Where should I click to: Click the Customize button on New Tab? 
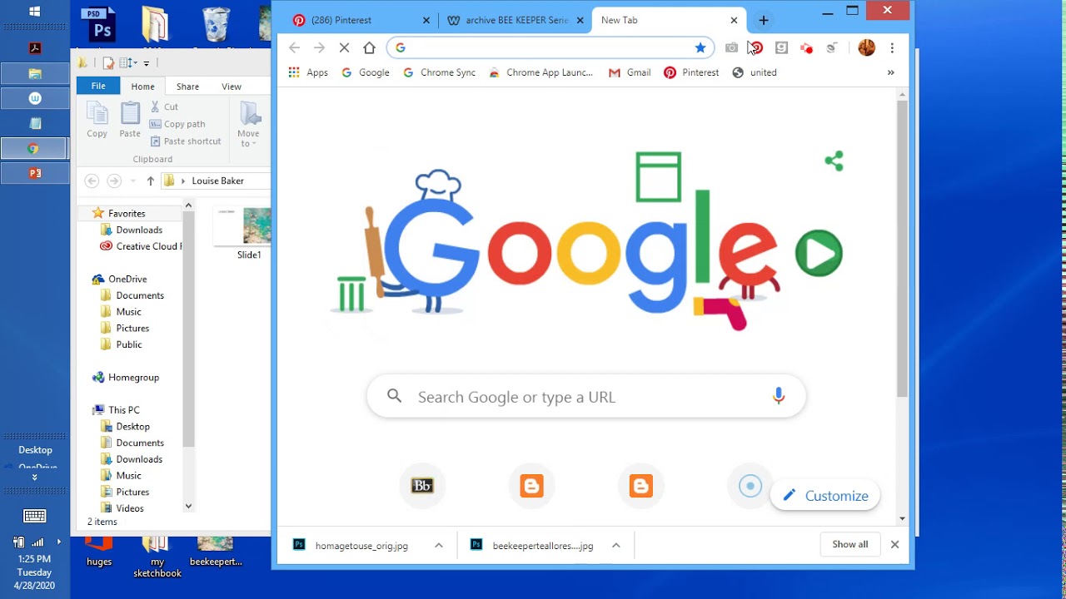pos(825,496)
